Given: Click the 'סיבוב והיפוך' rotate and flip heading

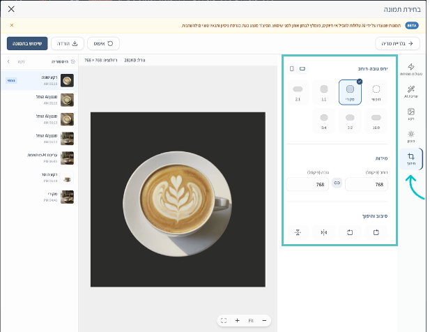Looking at the screenshot, I should click(375, 216).
